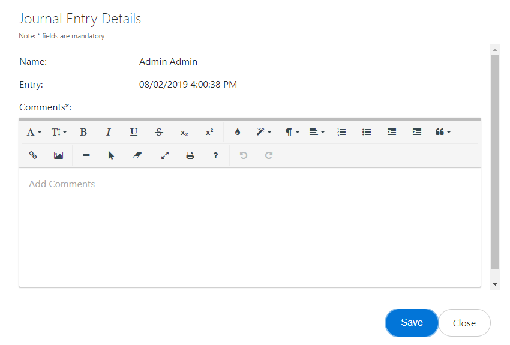
Task: Click the superscript icon
Action: click(209, 132)
